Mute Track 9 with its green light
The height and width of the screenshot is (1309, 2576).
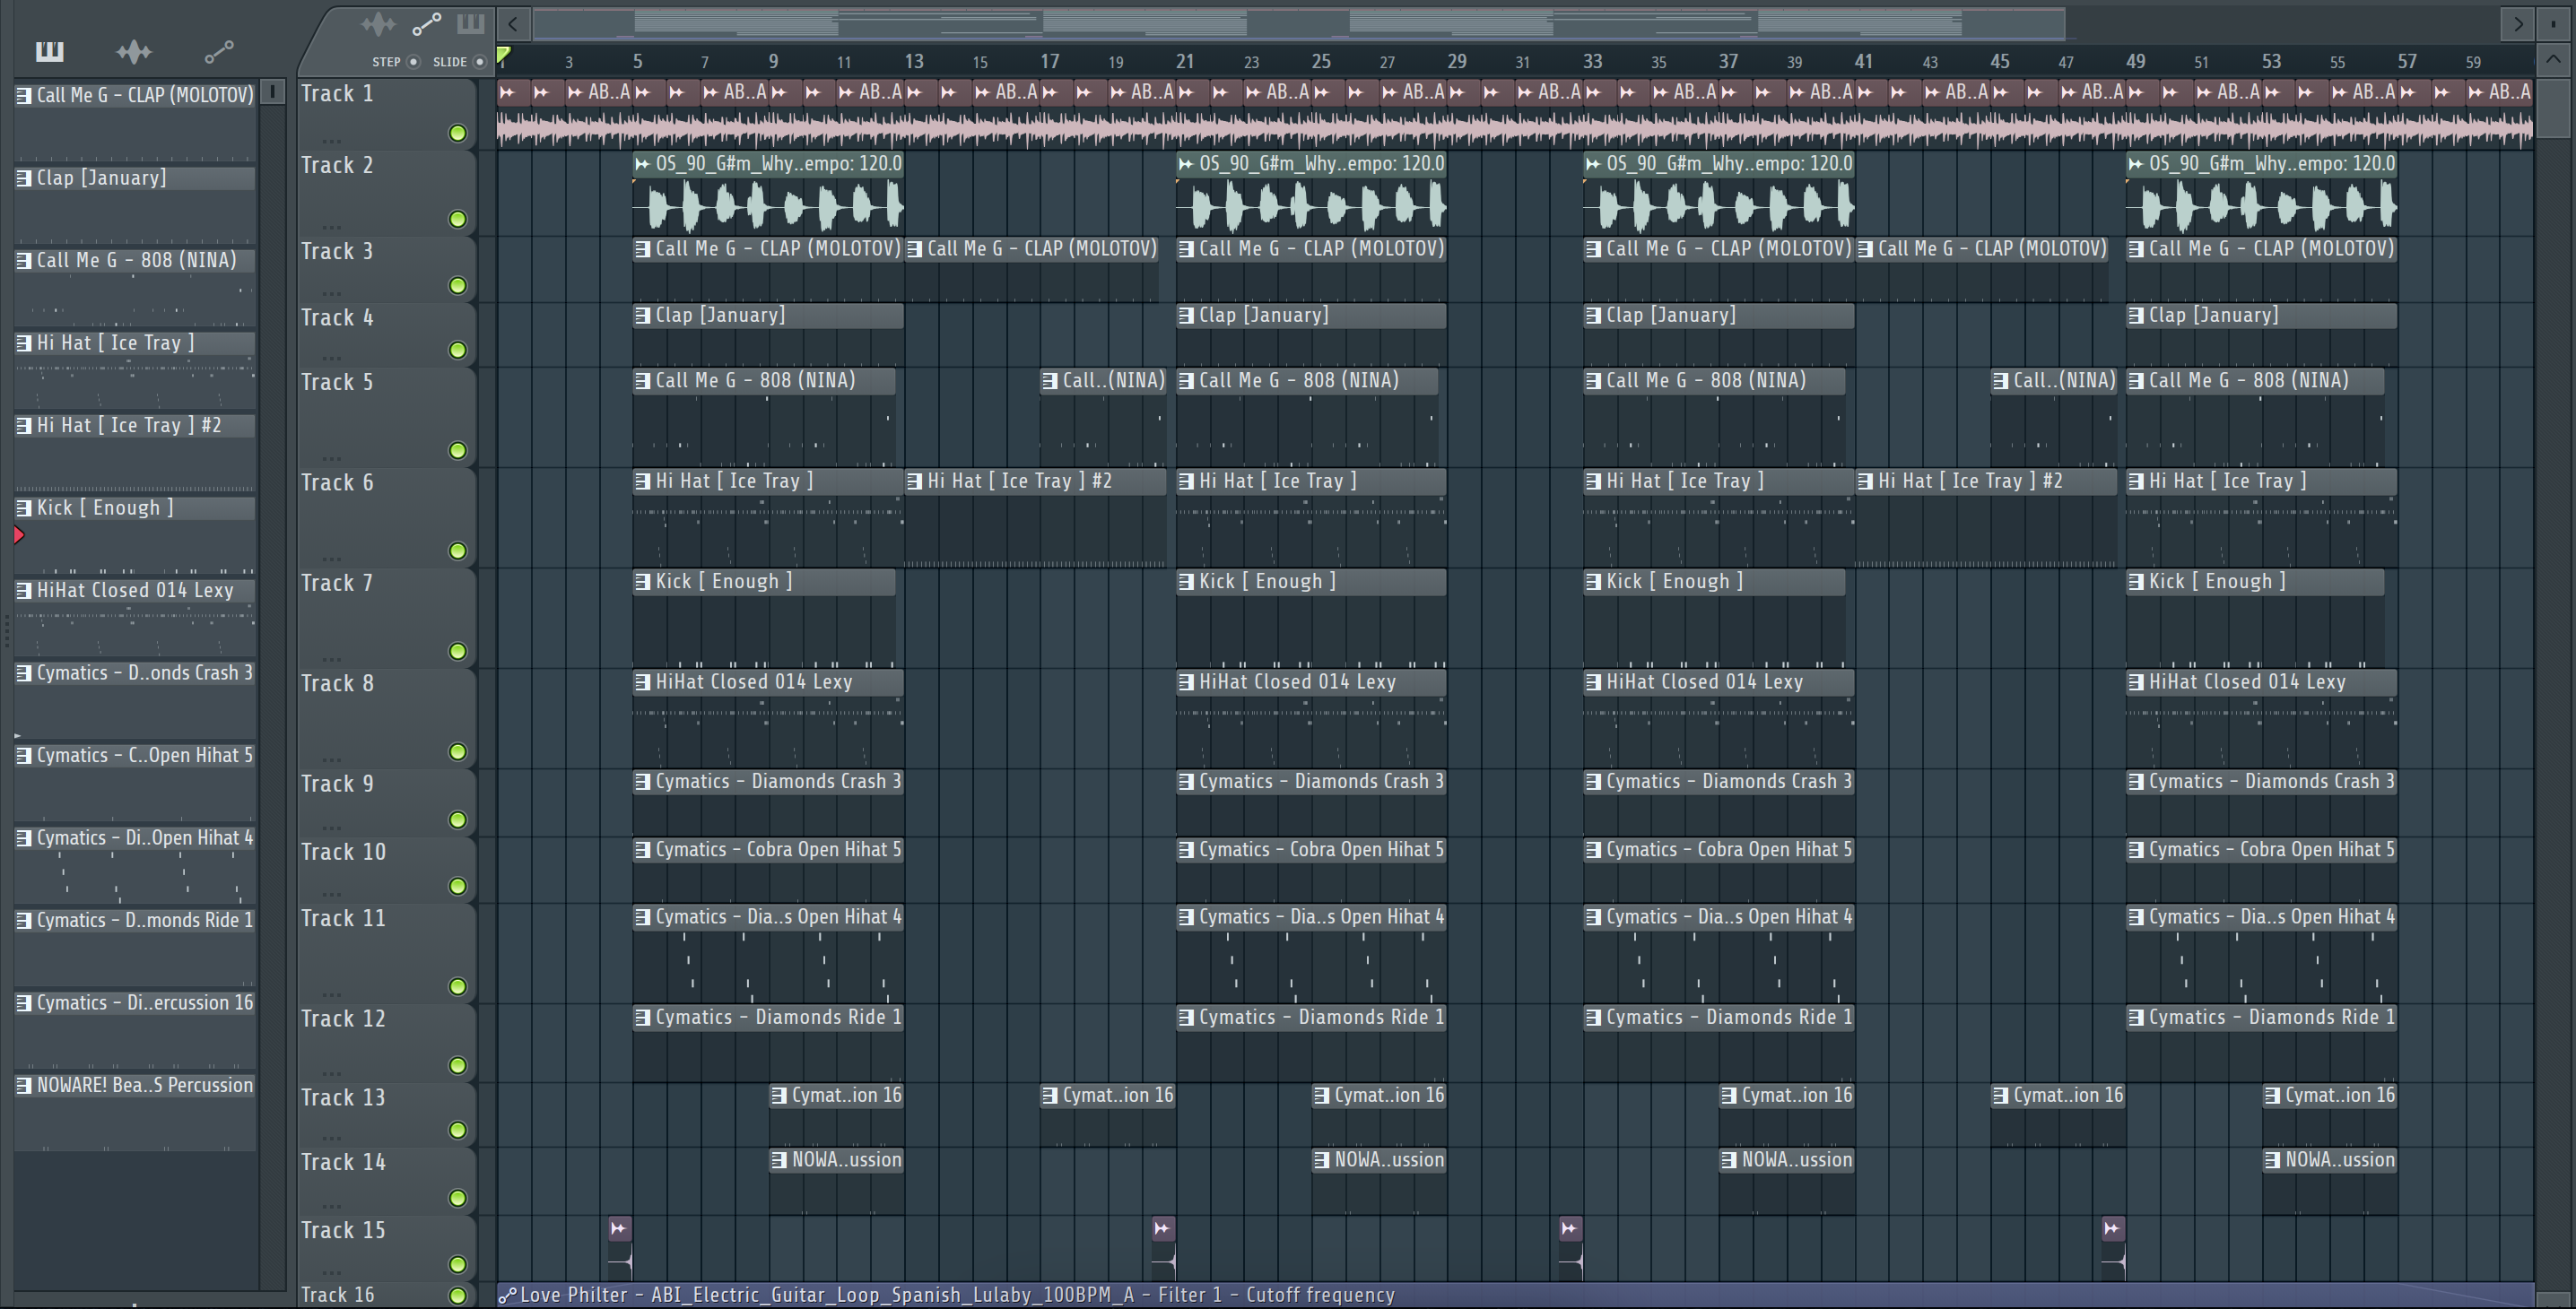click(457, 819)
